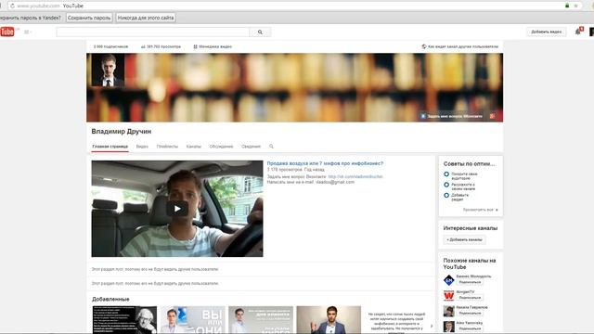594x334 pixels.
Task: Open the Alex Yanovsky channel avatar
Action: coord(449,327)
